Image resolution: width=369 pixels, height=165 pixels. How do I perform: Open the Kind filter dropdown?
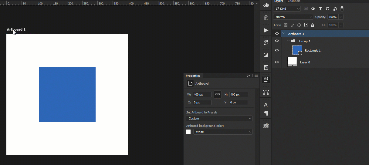click(x=287, y=9)
